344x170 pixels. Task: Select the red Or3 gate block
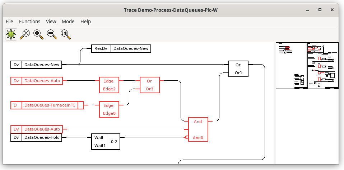(149, 85)
